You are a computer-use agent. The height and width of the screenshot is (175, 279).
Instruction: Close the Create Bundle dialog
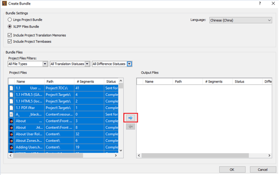click(x=273, y=3)
